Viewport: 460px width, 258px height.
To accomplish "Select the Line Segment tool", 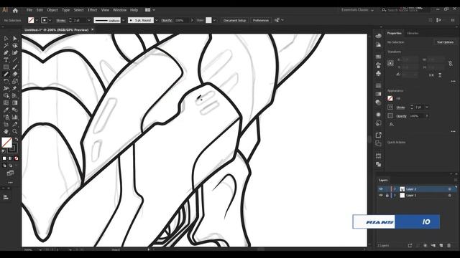I will point(15,59).
